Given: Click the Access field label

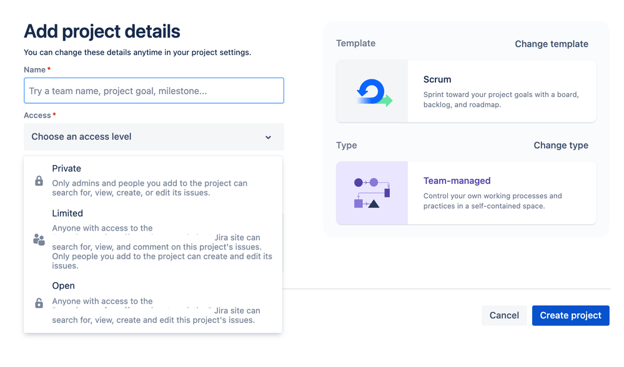Looking at the screenshot, I should tap(37, 116).
